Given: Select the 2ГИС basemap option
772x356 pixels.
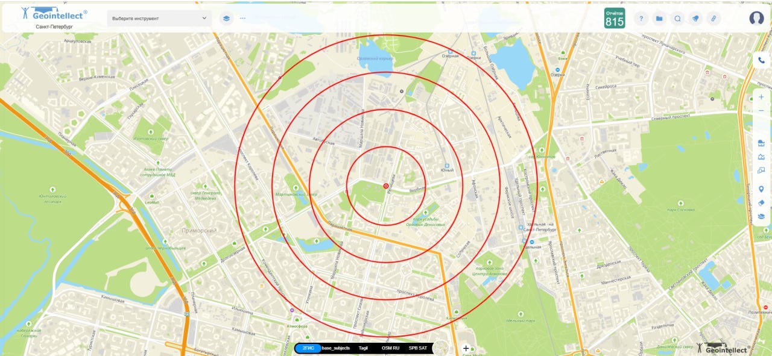Looking at the screenshot, I should (308, 348).
